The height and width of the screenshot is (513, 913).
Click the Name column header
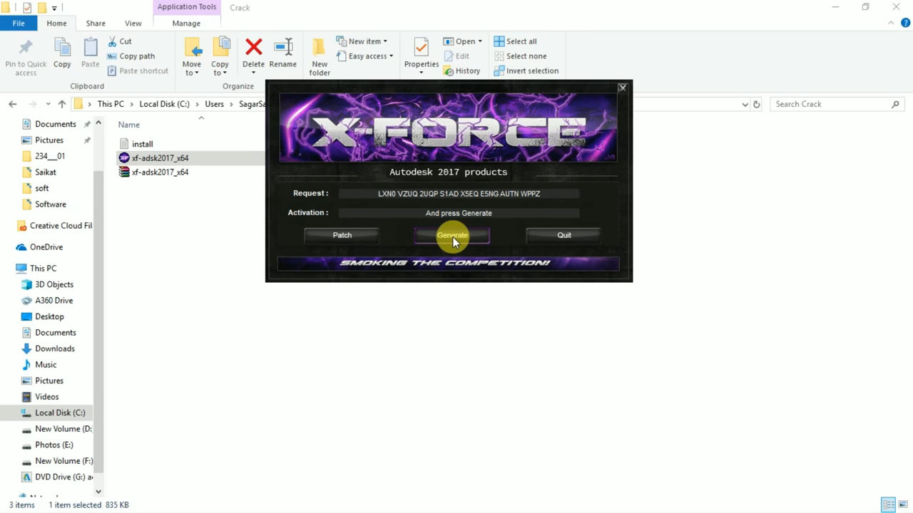point(128,125)
